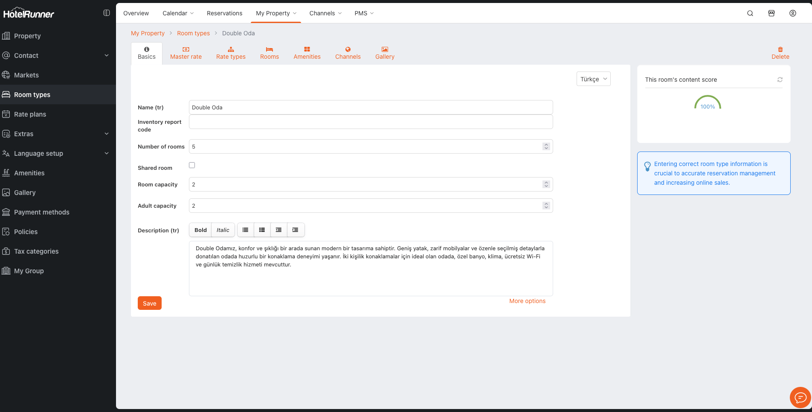Open the user account profile icon
Screen dimensions: 812x412
(x=792, y=13)
